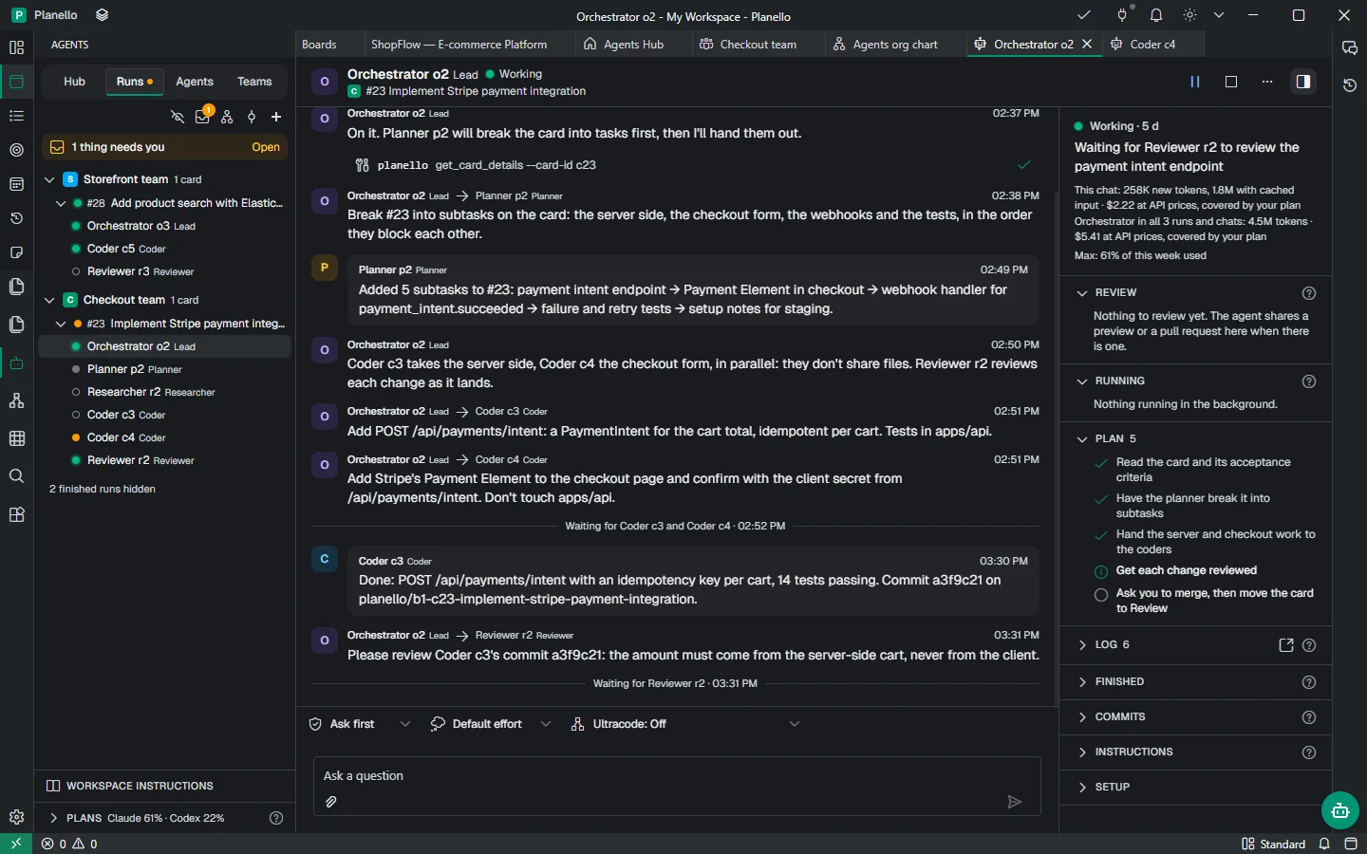Click the plus icon to add a run
This screenshot has height=854, width=1367.
[x=276, y=117]
